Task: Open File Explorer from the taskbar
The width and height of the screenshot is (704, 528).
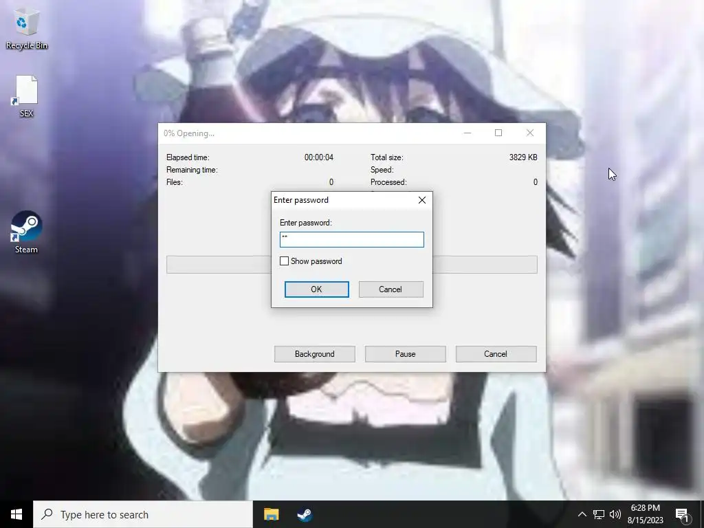Action: [x=271, y=514]
